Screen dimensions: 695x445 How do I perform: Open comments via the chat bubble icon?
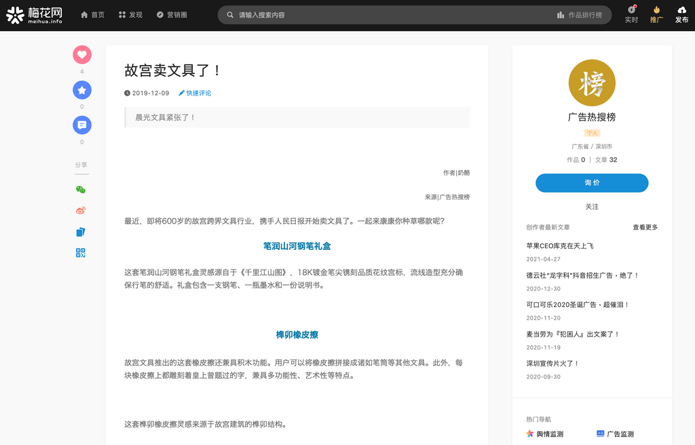(x=82, y=125)
